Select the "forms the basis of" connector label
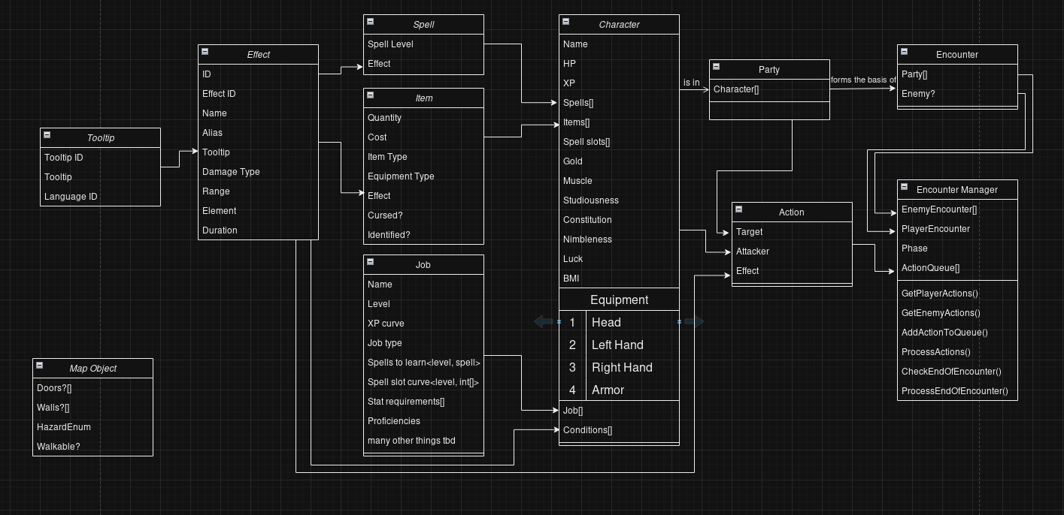1064x515 pixels. click(863, 80)
